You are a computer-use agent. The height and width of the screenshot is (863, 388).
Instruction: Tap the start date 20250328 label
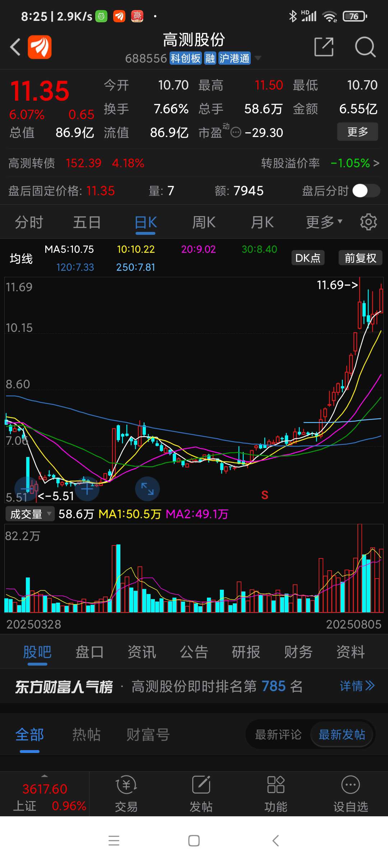[34, 624]
